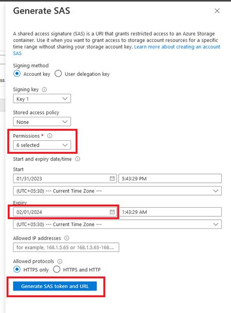Click Start date field 01/31/2023

point(65,178)
